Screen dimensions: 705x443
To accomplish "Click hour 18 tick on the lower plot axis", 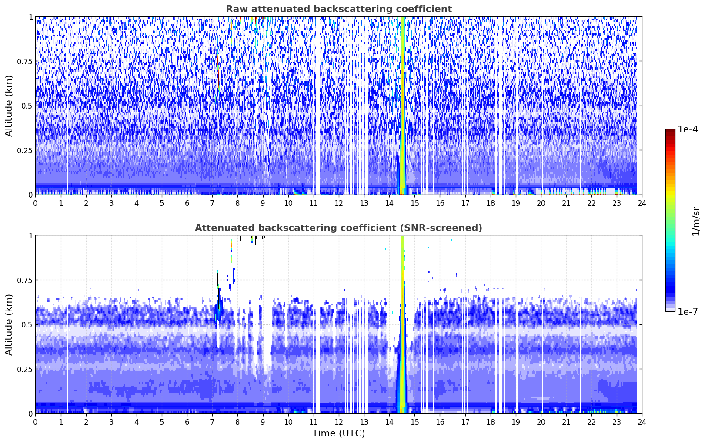I will pyautogui.click(x=490, y=422).
